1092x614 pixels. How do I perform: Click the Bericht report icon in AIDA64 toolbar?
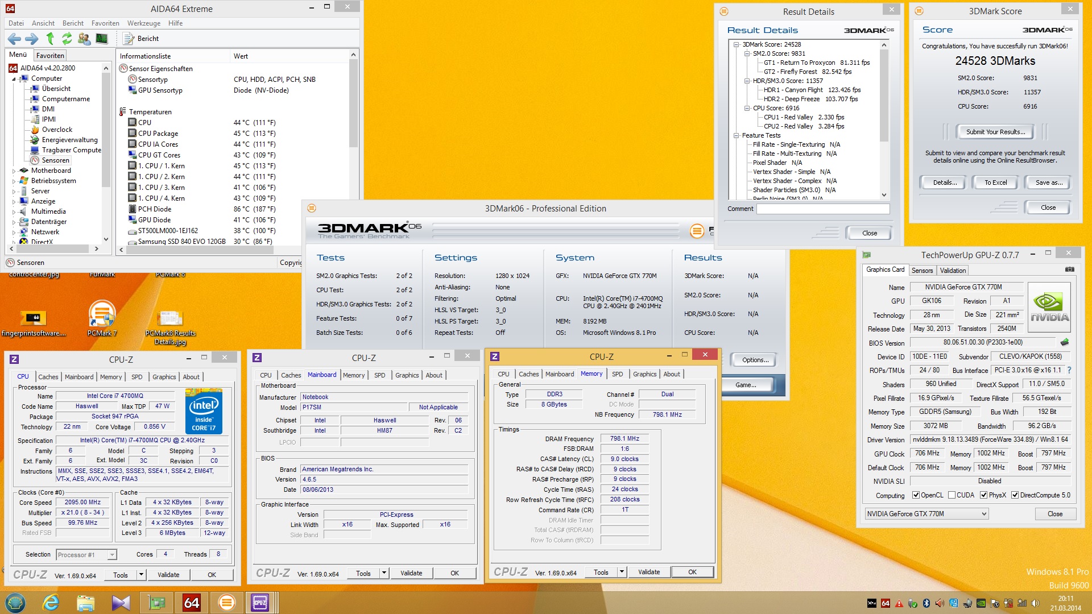coord(129,39)
